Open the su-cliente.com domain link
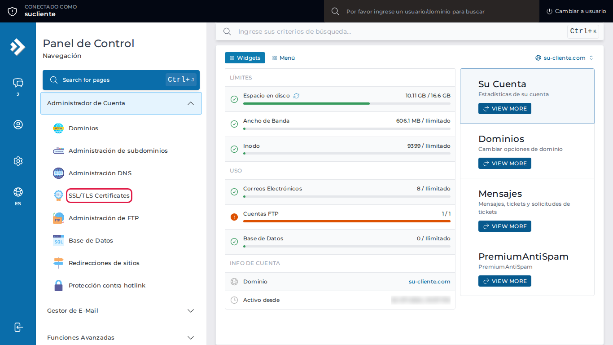Image resolution: width=613 pixels, height=345 pixels. tap(429, 282)
